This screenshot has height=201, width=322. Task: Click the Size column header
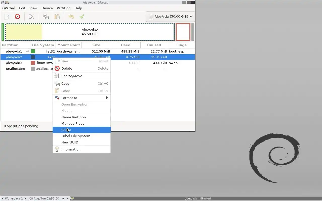click(x=96, y=45)
